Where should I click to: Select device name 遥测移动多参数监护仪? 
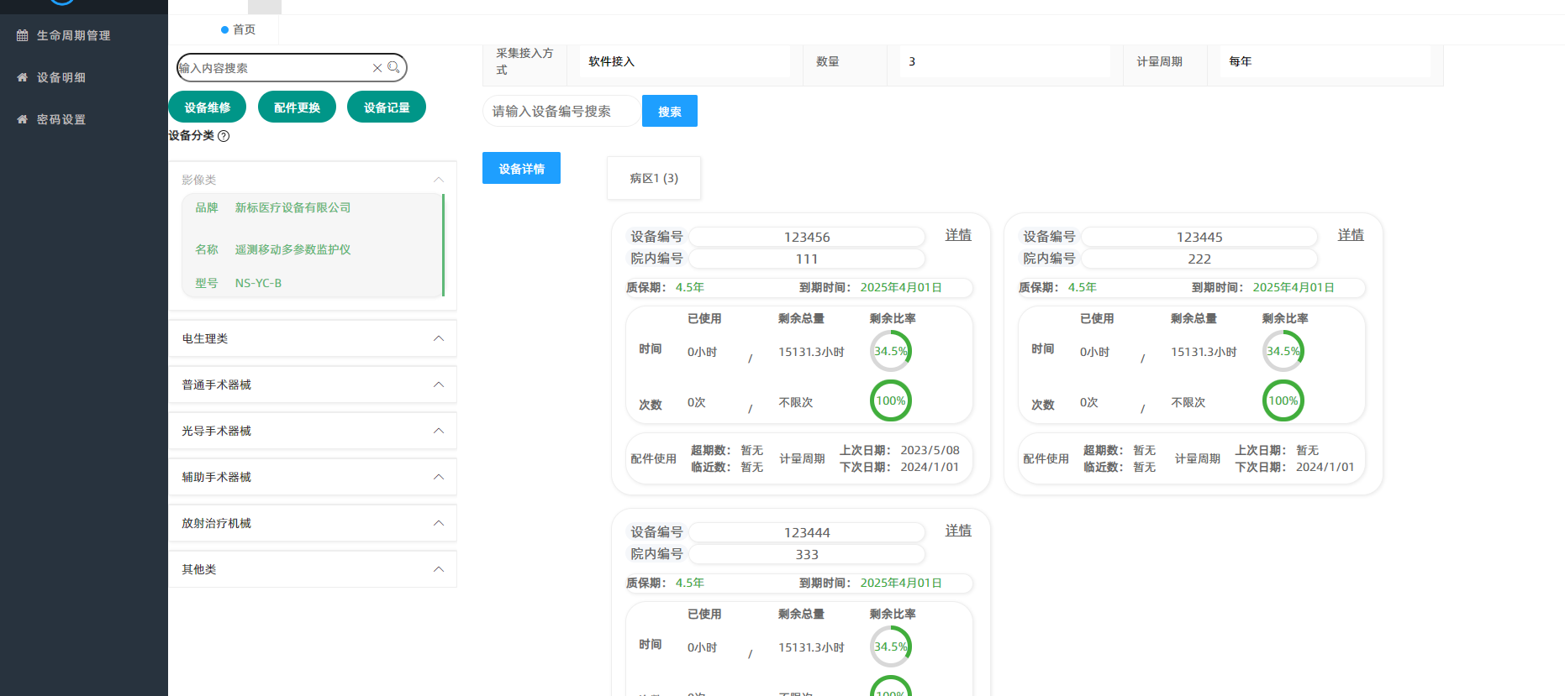[x=292, y=249]
